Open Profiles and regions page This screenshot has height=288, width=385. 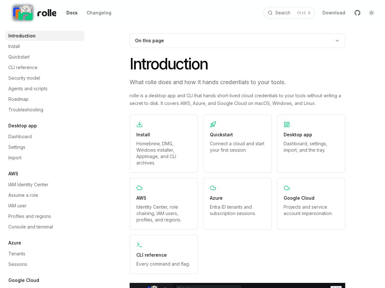(45, 216)
